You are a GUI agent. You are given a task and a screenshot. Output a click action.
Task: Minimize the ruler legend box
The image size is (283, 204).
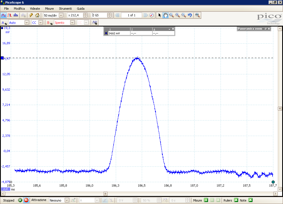[x=169, y=29]
